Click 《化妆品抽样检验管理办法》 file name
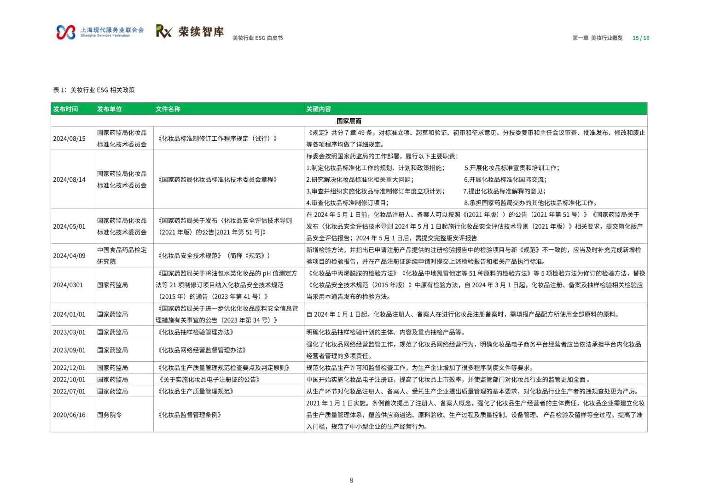The width and height of the screenshot is (703, 497). (x=196, y=332)
